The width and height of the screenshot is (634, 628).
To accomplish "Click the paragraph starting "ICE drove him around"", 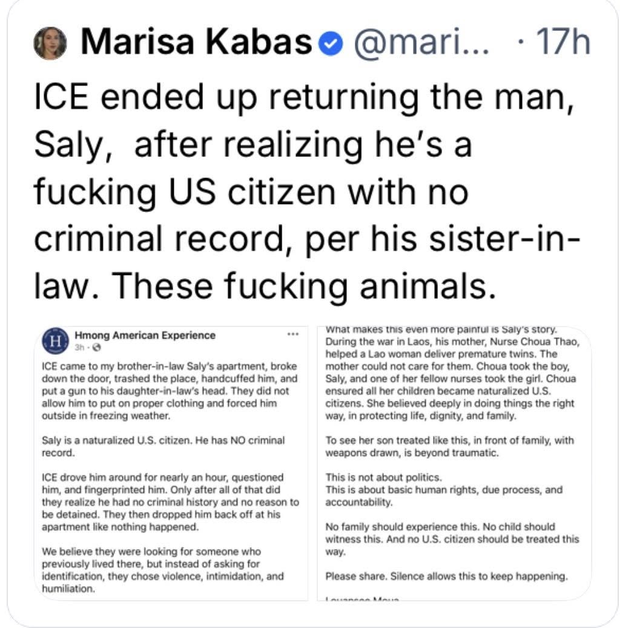I will point(169,502).
